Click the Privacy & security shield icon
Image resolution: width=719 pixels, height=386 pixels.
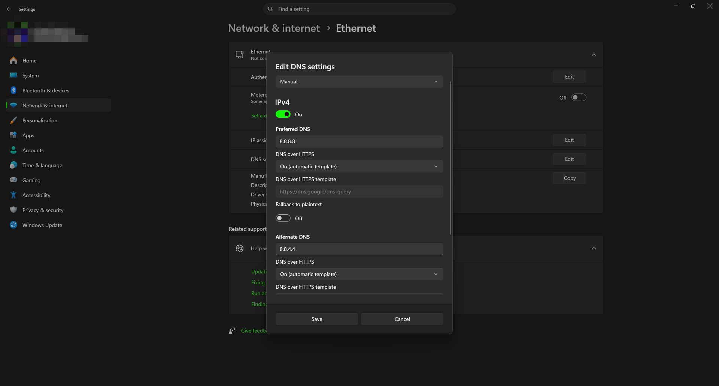click(x=13, y=210)
